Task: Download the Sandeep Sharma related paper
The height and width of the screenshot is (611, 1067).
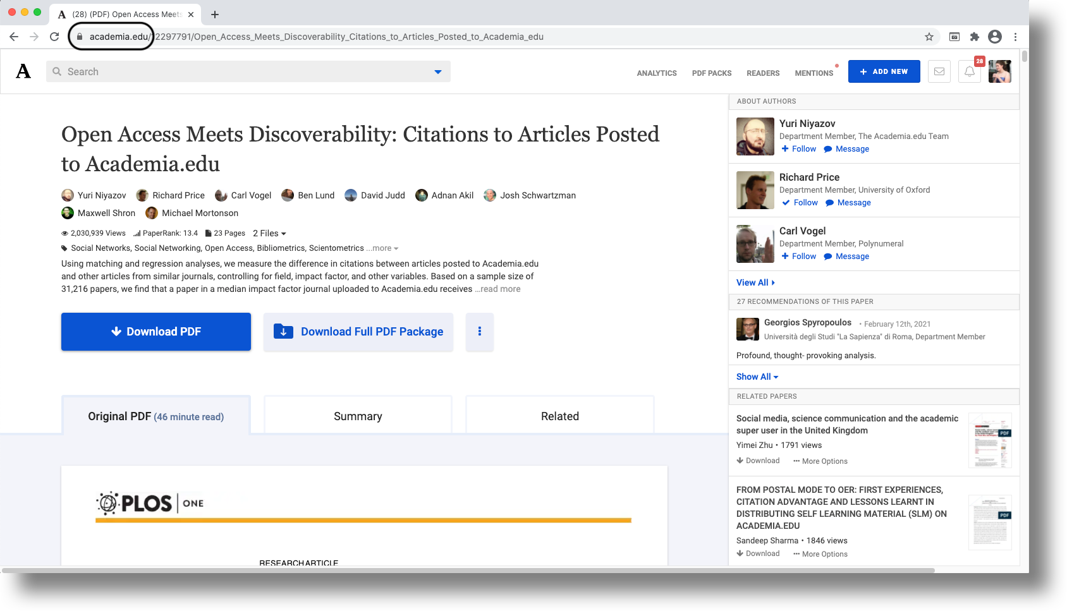Action: [758, 554]
